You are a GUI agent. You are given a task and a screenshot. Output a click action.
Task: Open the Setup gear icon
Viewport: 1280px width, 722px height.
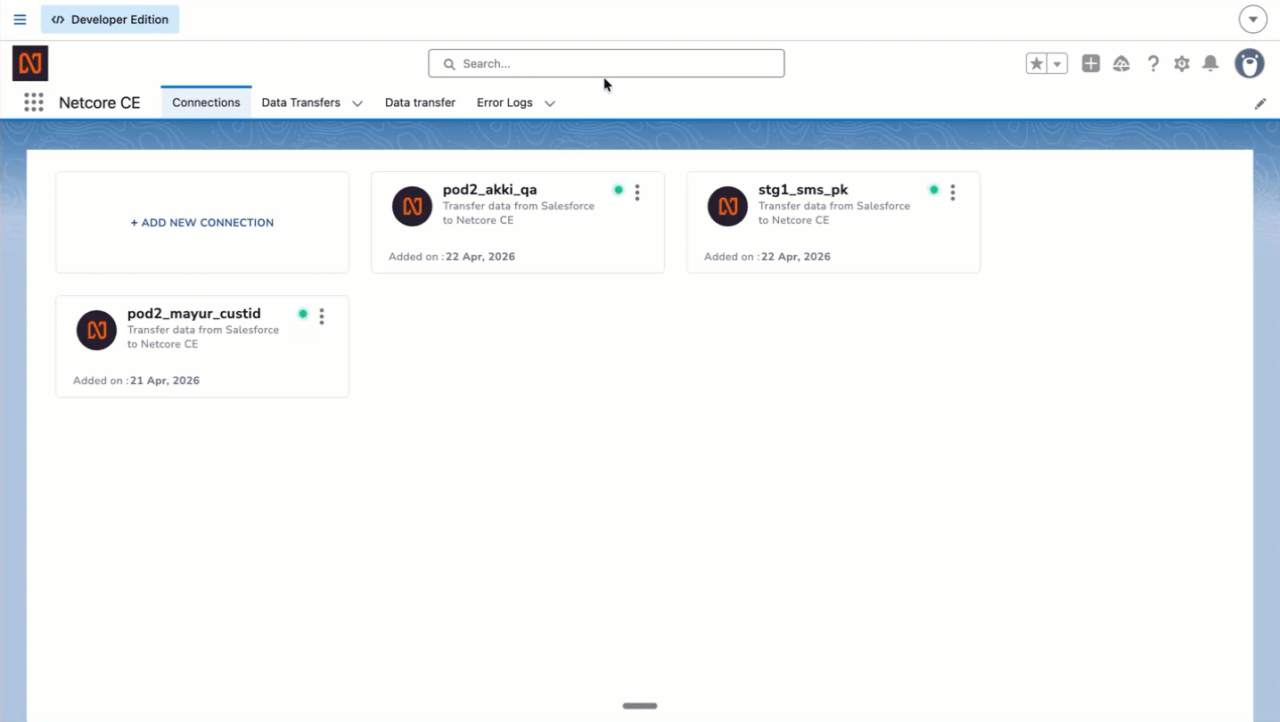1182,63
